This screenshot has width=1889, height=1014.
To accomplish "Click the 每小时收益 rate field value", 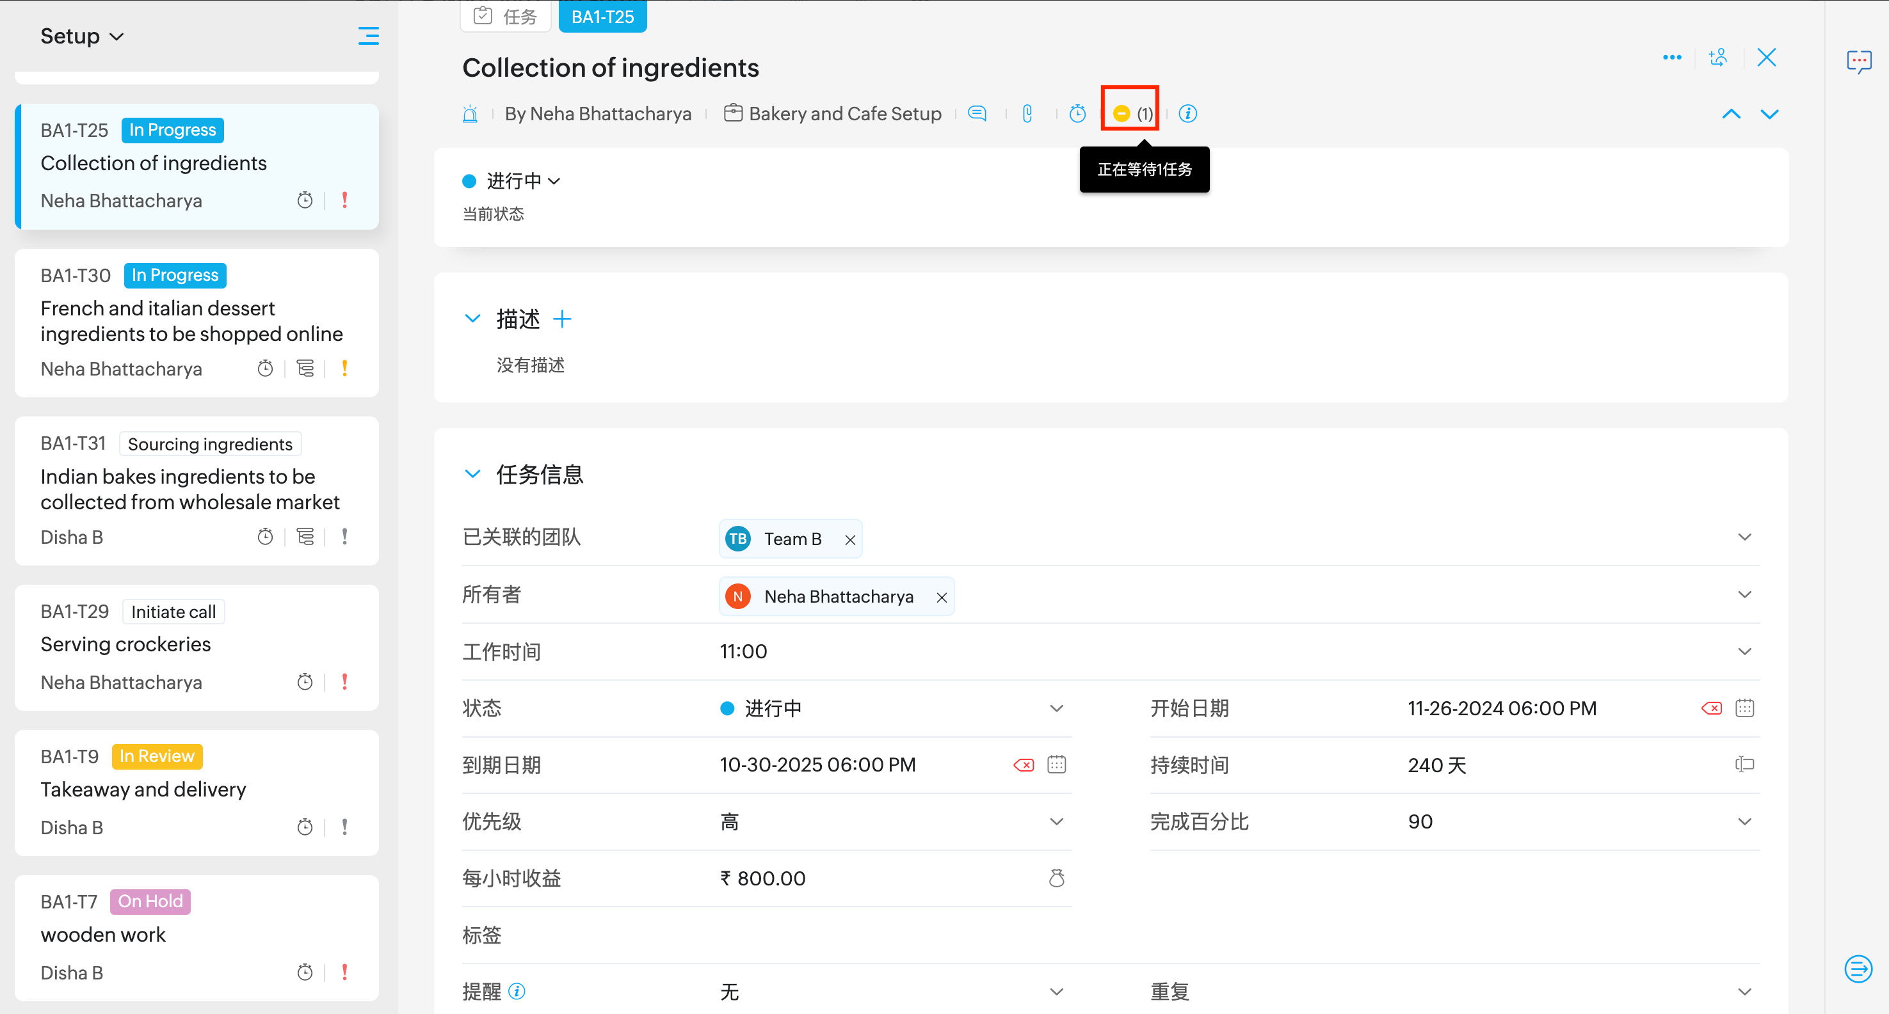I will tap(762, 878).
